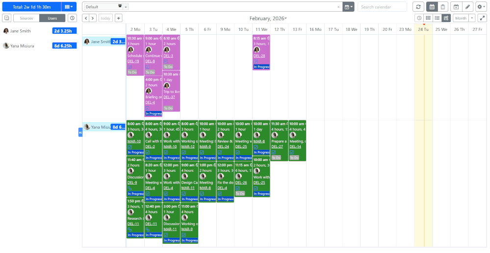Click the caret arrow right of Month
Image resolution: width=490 pixels, height=253 pixels.
click(x=472, y=18)
